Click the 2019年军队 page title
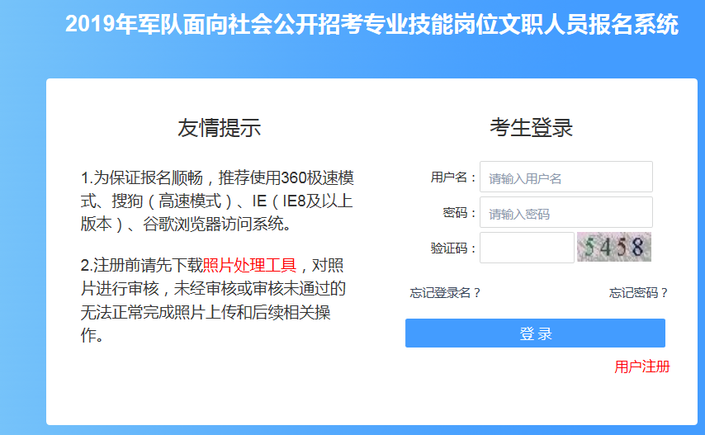This screenshot has width=705, height=435. click(371, 25)
